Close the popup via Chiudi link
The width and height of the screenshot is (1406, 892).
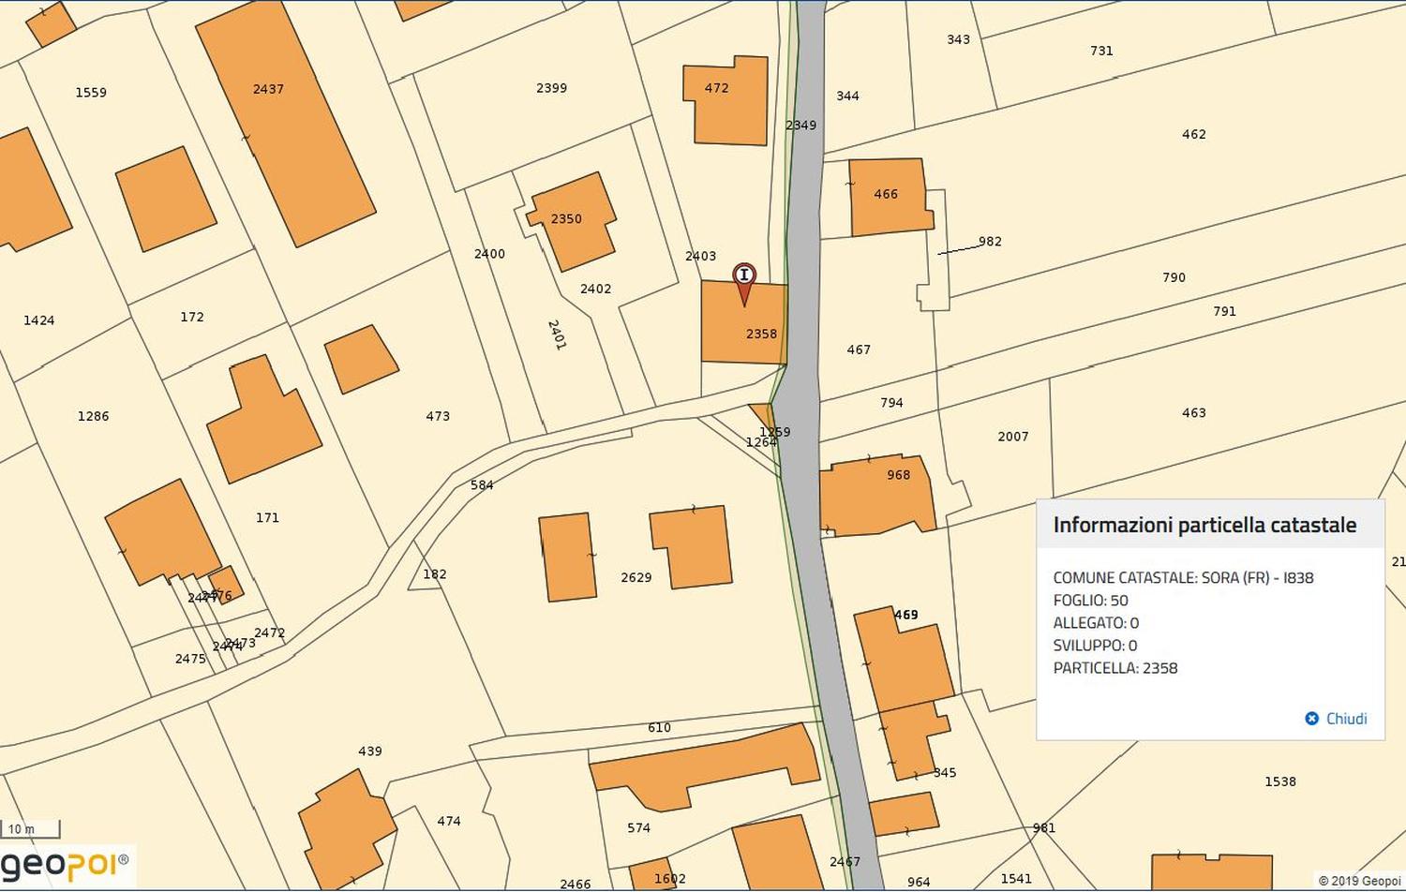[x=1346, y=719]
